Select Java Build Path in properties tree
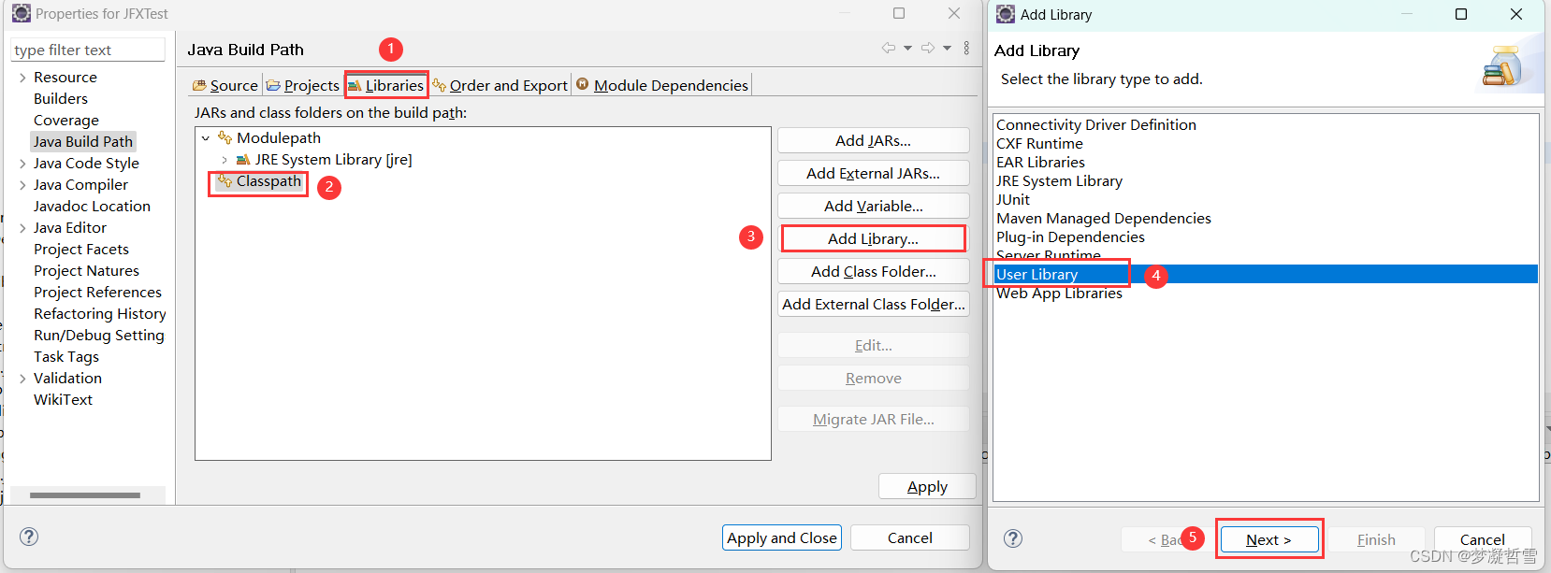The image size is (1551, 573). [83, 141]
